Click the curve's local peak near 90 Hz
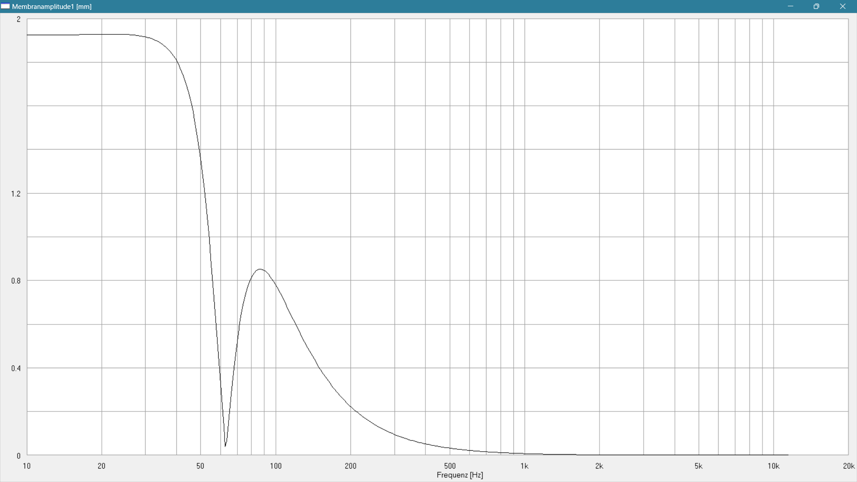 coord(260,269)
